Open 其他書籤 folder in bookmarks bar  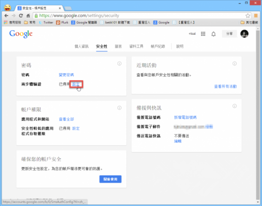click(249, 23)
